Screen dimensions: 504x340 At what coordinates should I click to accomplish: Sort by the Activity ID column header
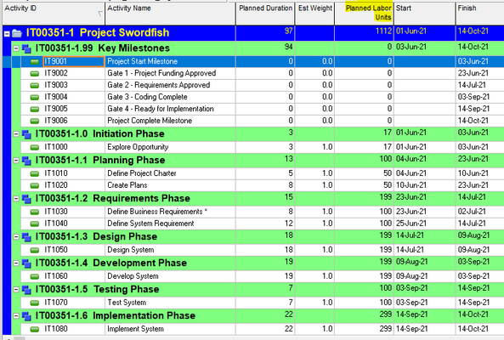pos(54,14)
